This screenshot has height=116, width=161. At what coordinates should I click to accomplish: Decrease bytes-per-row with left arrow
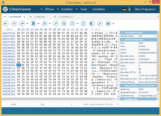[92, 29]
